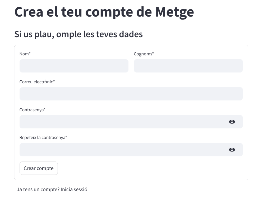Screen dimensions: 261x199
Task: Click the Crea el teu compte de Metge heading
Action: [x=104, y=12]
